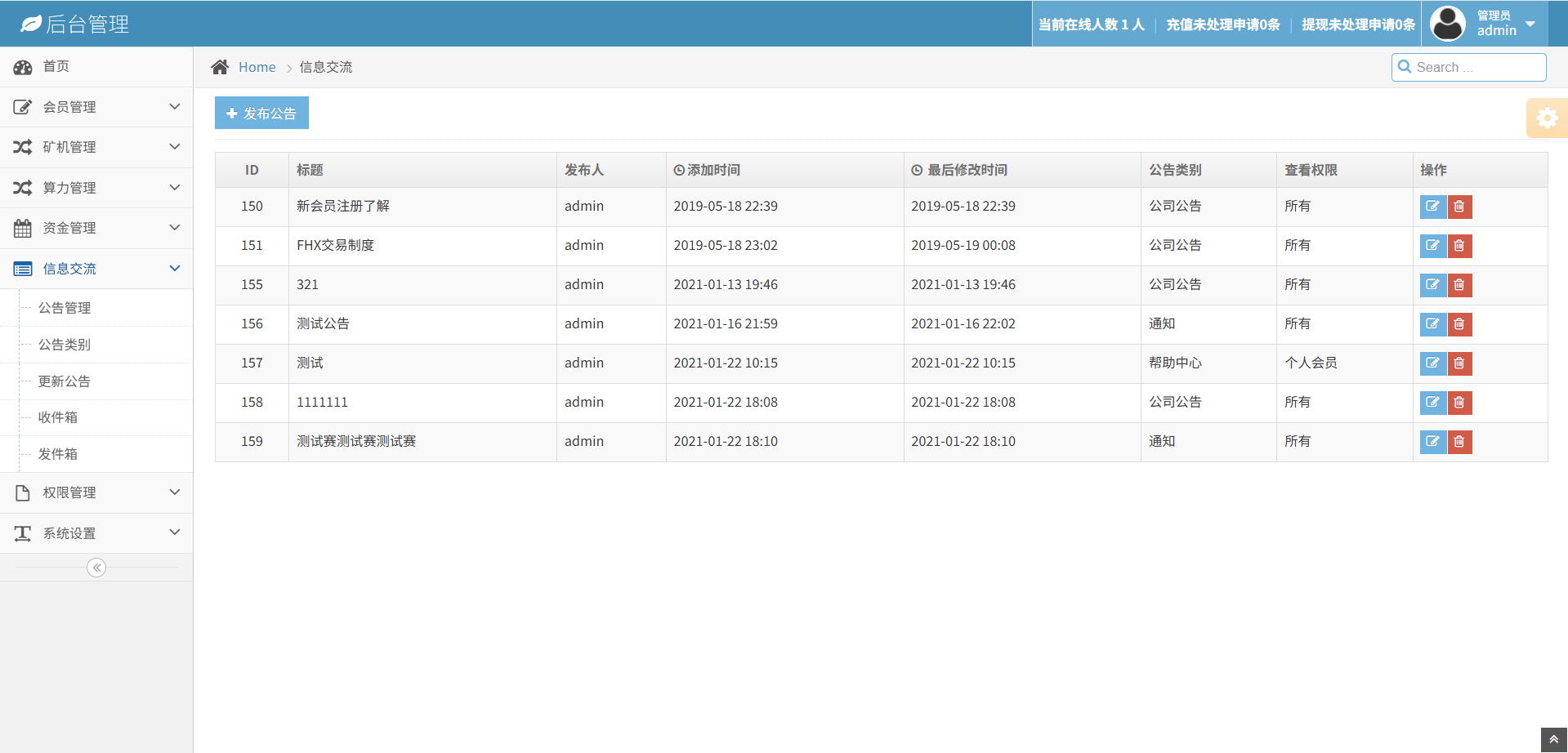Edit the 测试公告 row 156

pos(1432,324)
